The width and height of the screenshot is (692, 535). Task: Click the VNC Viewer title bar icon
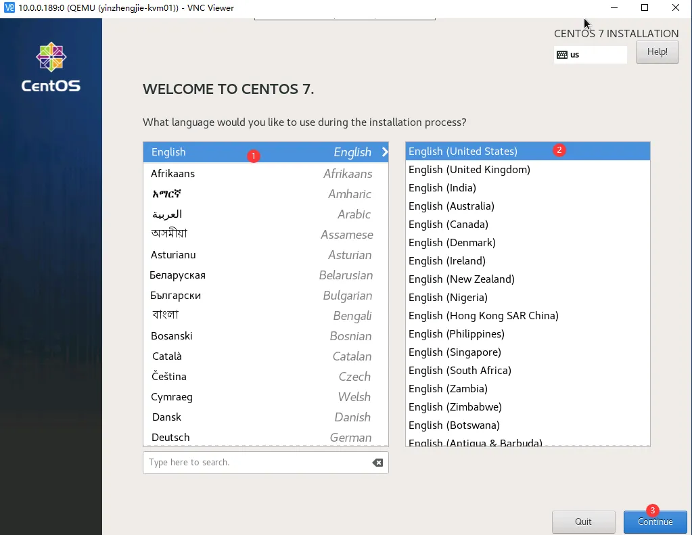(9, 7)
